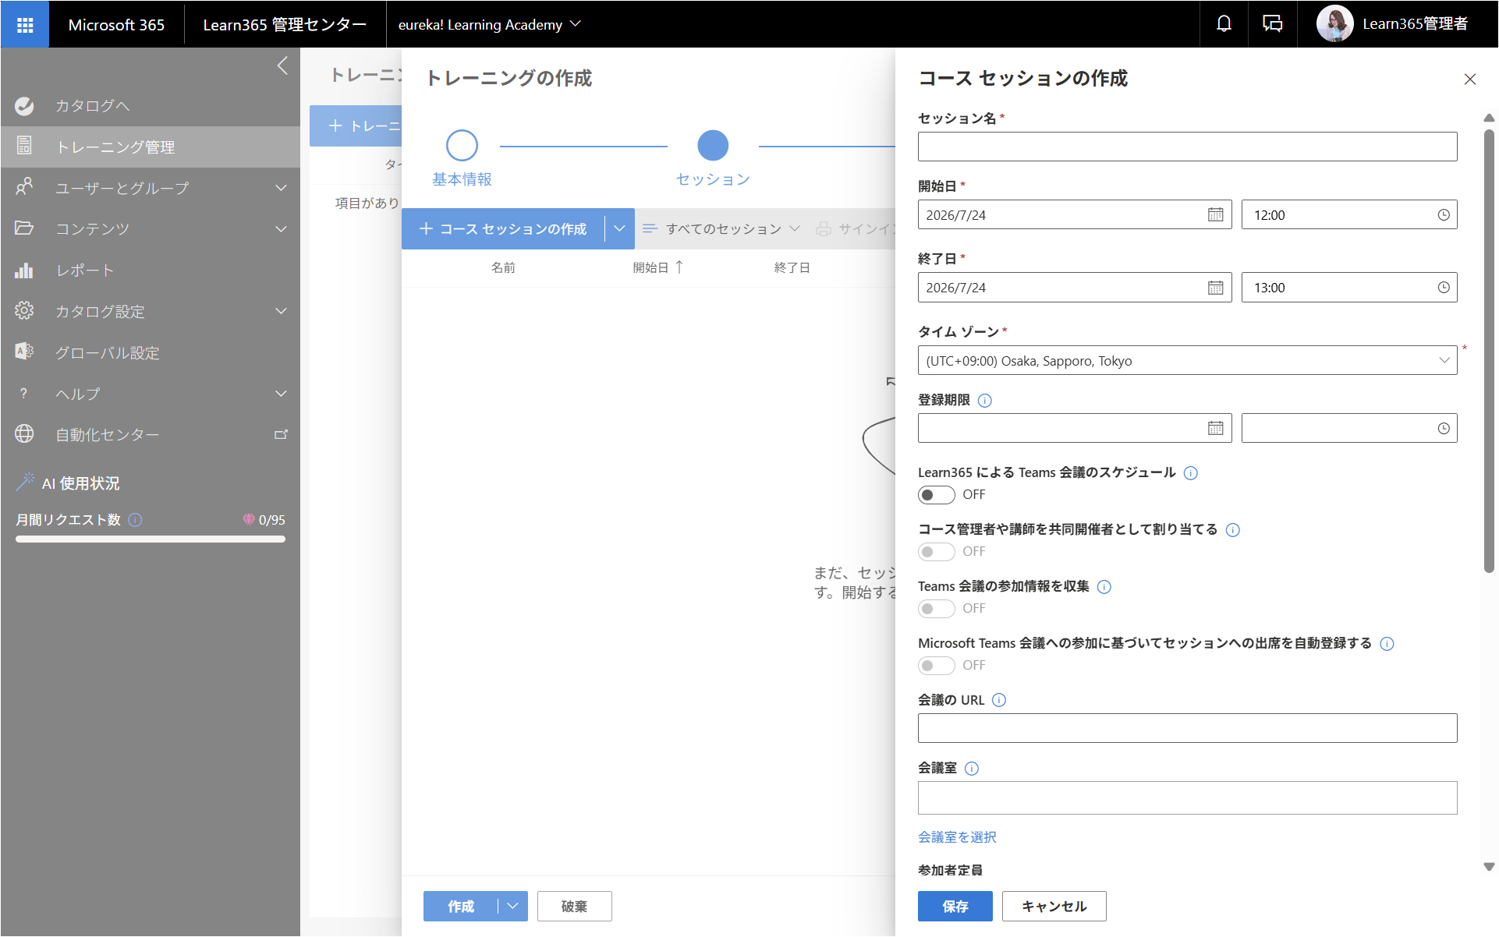Viewport: 1499px width, 937px height.
Task: Open レポート in the sidebar menu
Action: click(151, 270)
